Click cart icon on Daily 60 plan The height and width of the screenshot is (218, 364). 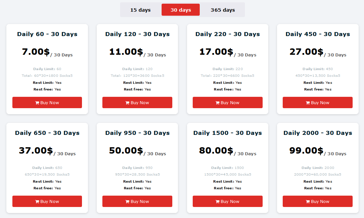tap(37, 103)
